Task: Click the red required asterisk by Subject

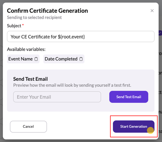Action: pyautogui.click(x=23, y=25)
